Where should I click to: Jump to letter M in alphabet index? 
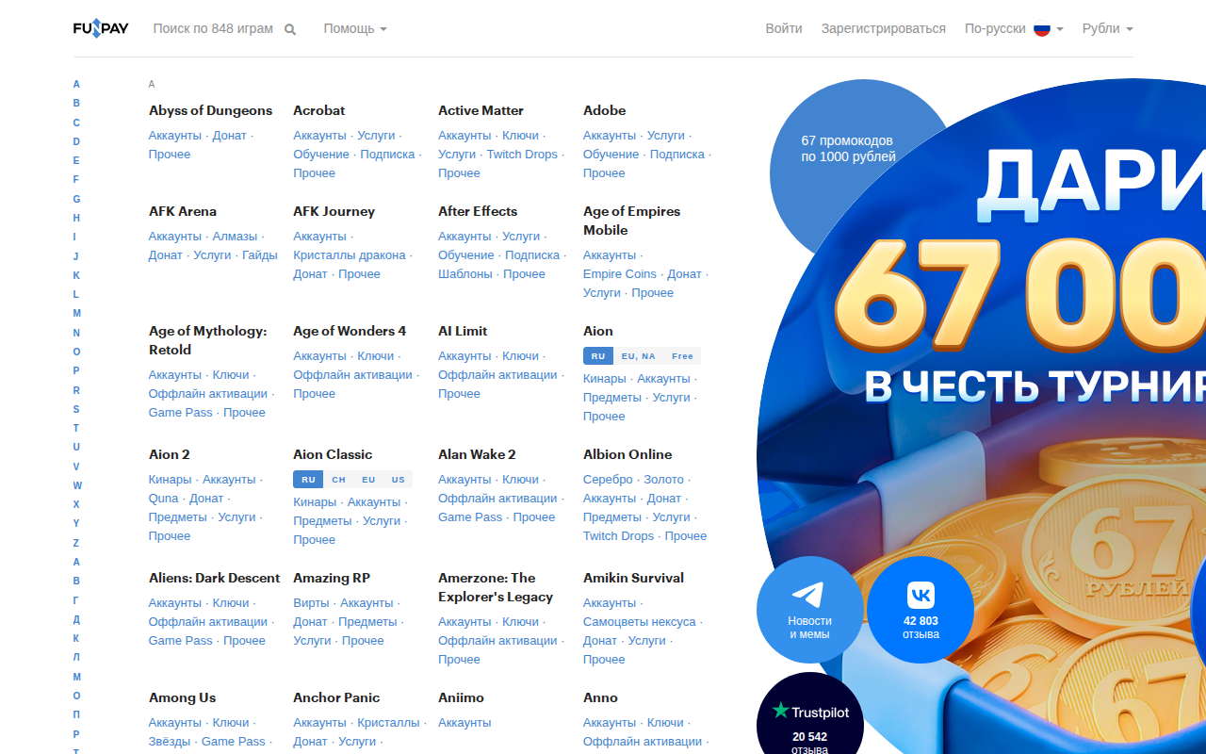point(77,313)
